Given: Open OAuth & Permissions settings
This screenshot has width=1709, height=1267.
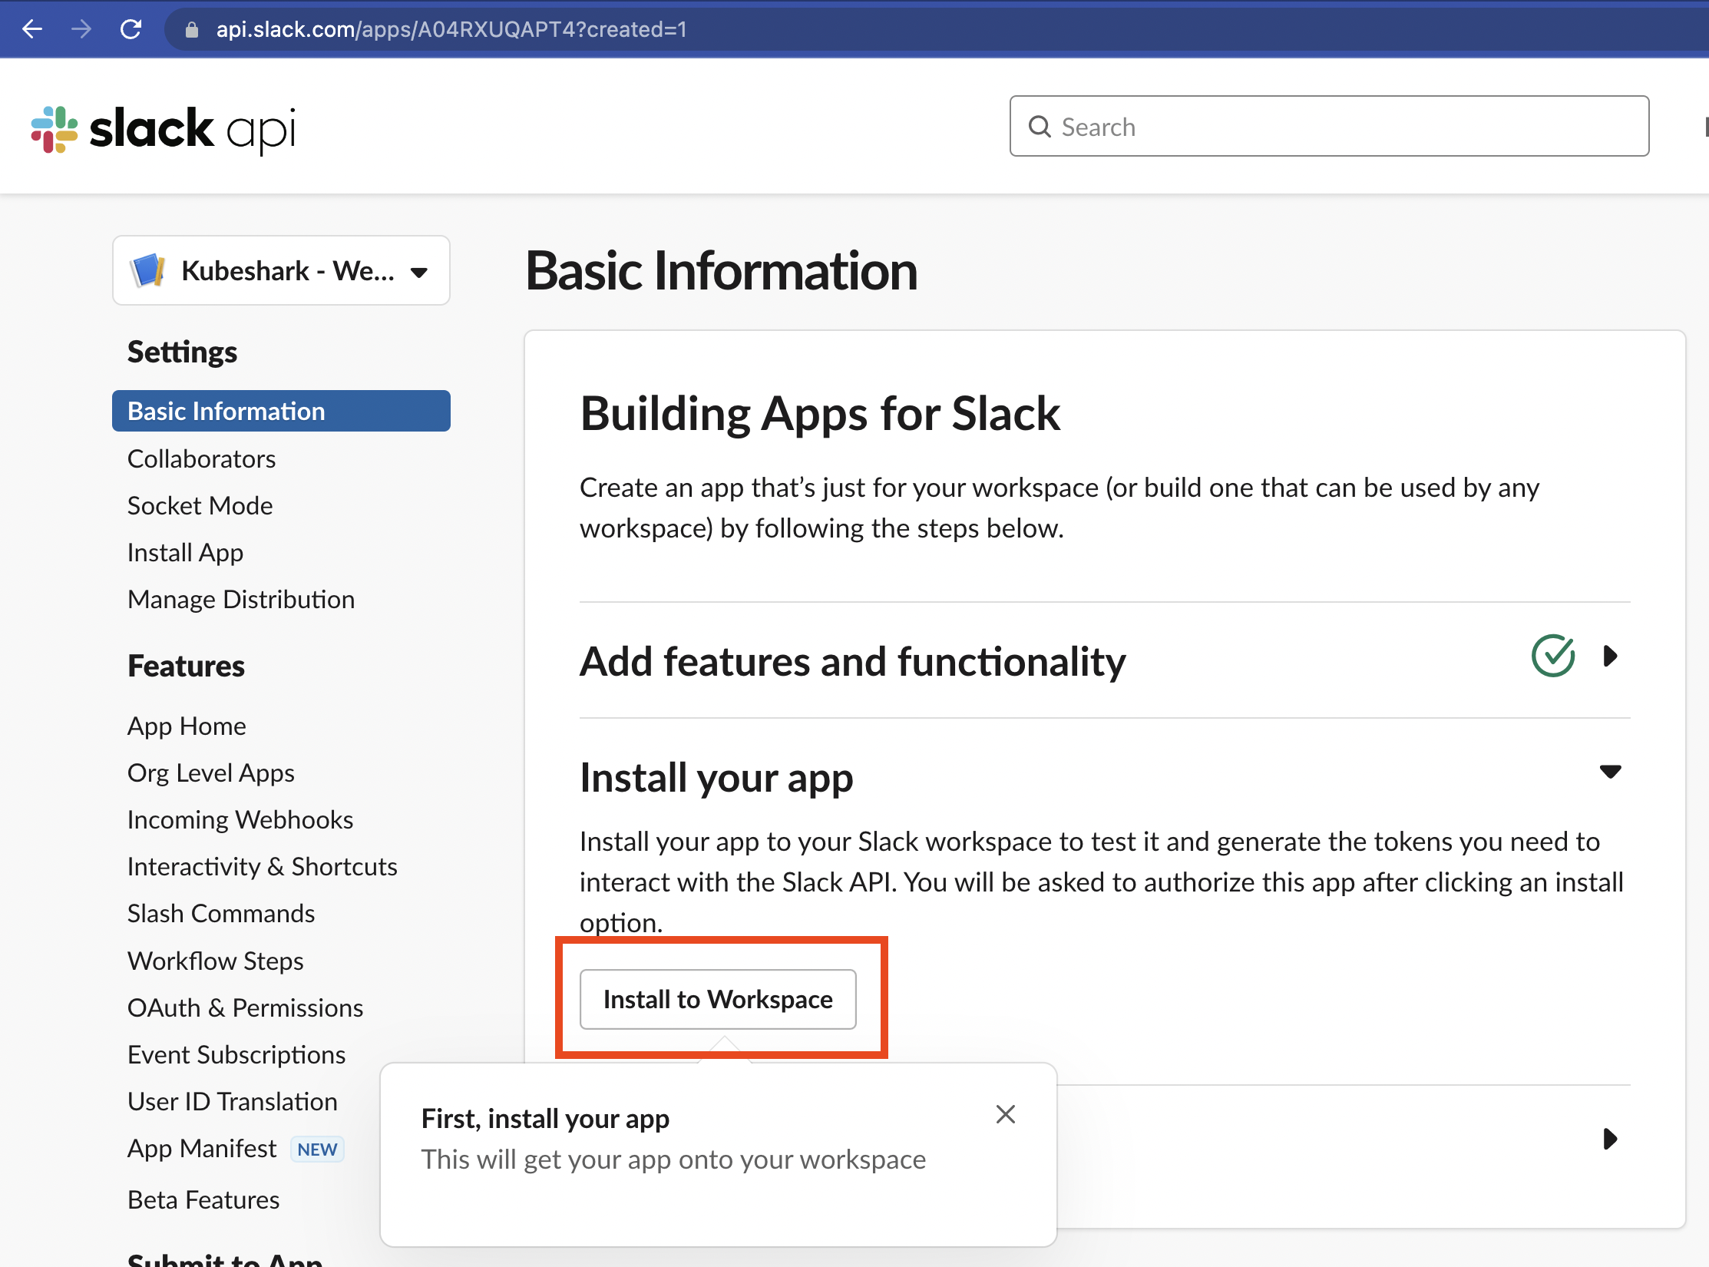Looking at the screenshot, I should click(245, 1007).
